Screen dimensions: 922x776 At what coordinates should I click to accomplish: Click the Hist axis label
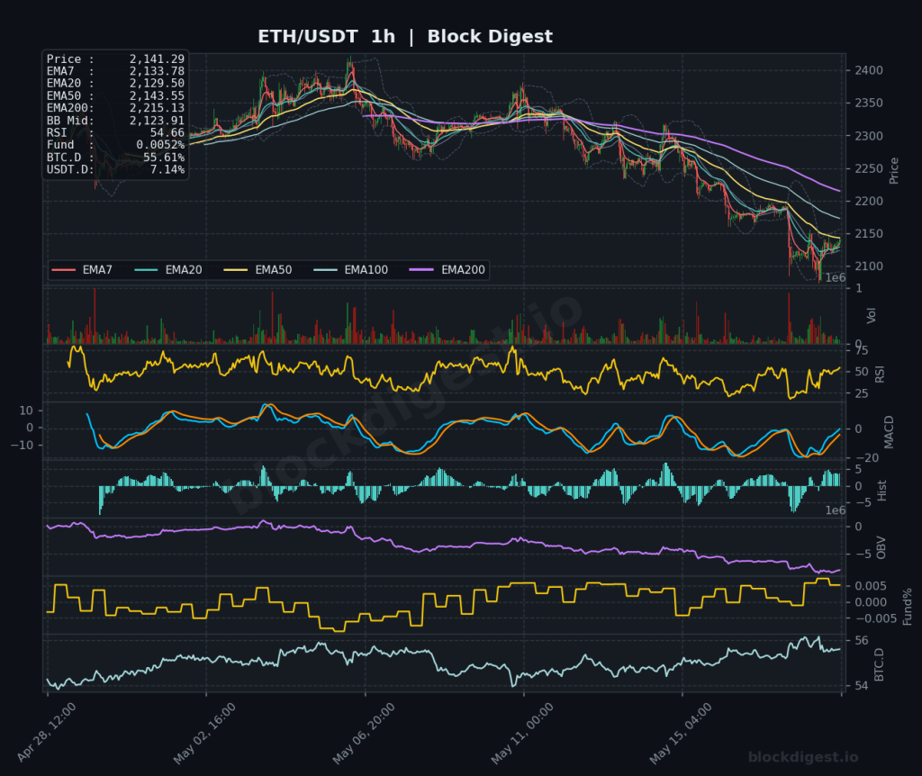tap(881, 491)
